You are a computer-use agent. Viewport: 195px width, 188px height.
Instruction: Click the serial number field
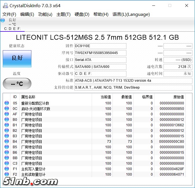[100, 53]
